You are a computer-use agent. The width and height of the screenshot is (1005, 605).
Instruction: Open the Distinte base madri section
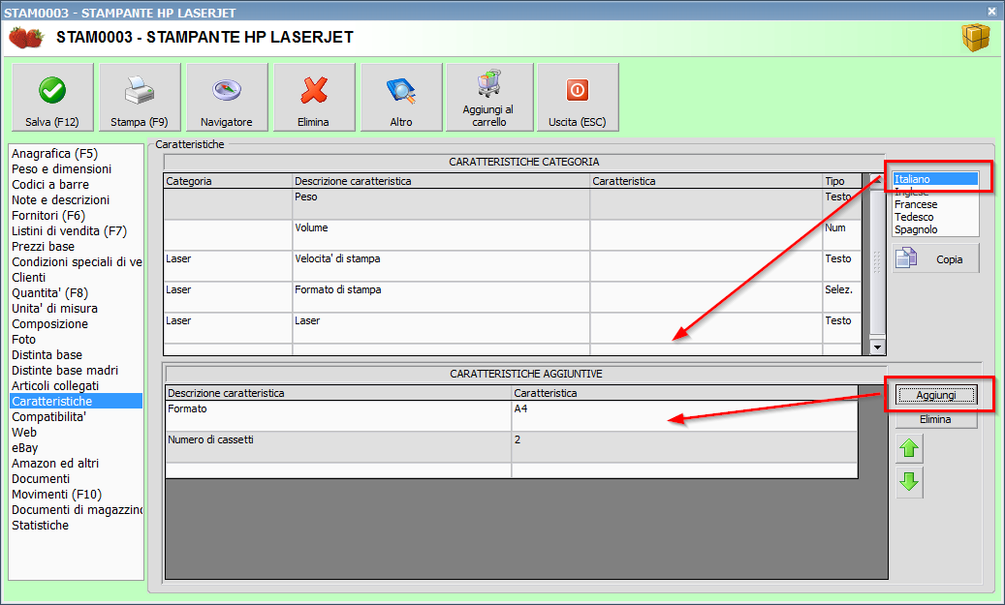point(76,370)
